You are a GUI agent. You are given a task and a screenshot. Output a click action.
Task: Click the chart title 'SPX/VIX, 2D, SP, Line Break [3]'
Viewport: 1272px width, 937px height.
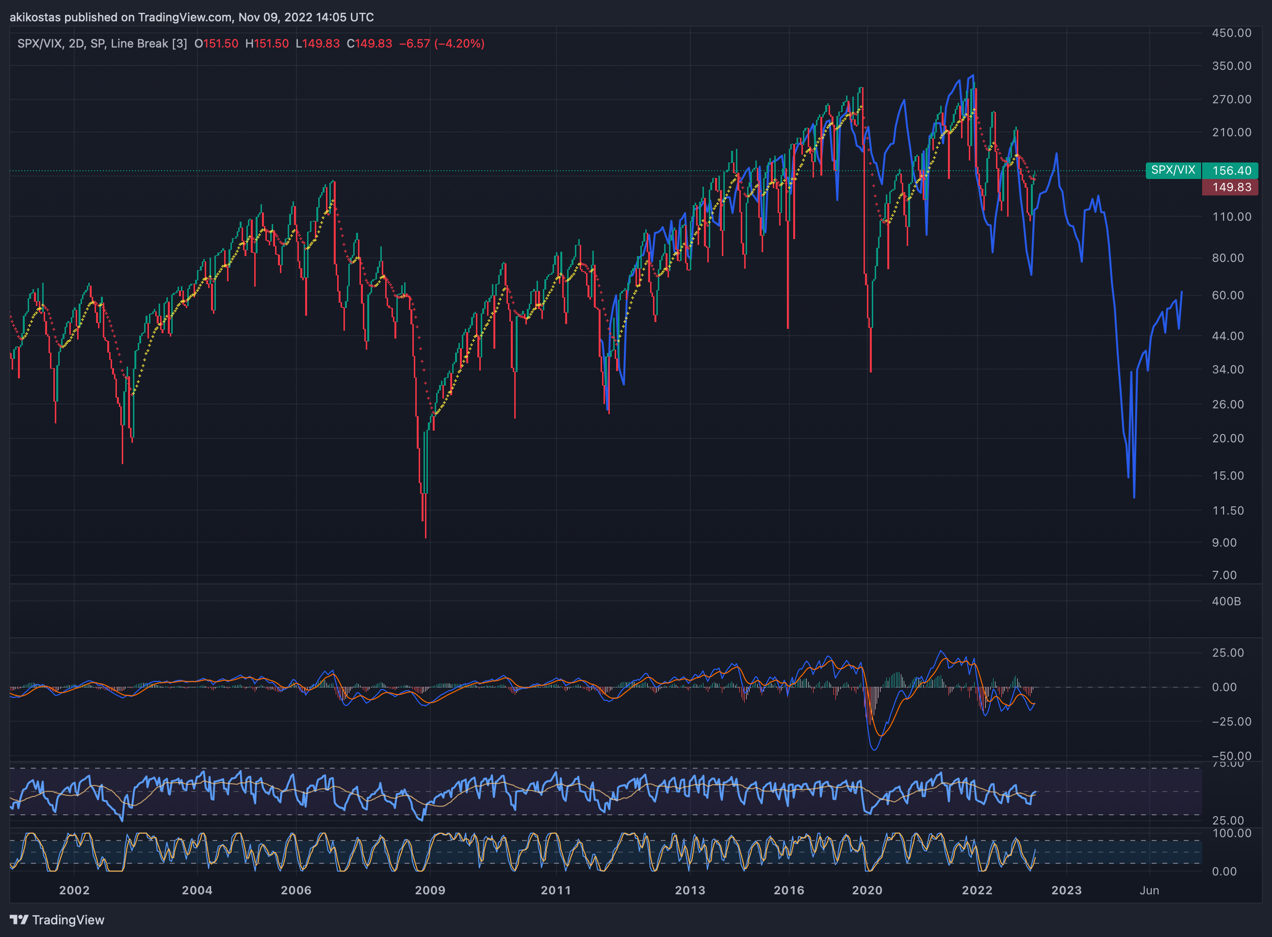[102, 44]
